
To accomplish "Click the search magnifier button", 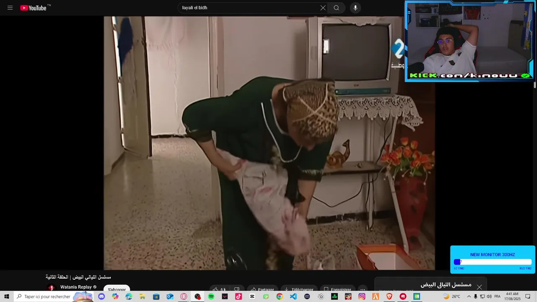I will pos(336,8).
